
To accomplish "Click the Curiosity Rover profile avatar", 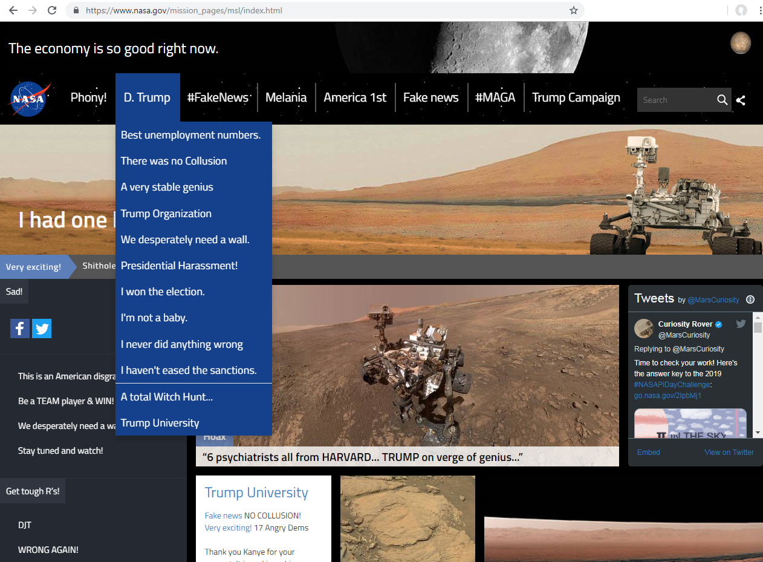I will click(x=643, y=328).
